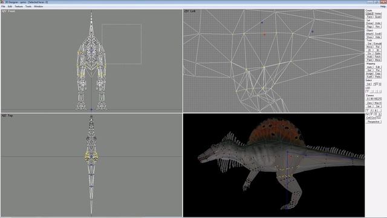Image resolution: width=387 pixels, height=218 pixels.
Task: Click the Hold button
Action: (x=369, y=56)
